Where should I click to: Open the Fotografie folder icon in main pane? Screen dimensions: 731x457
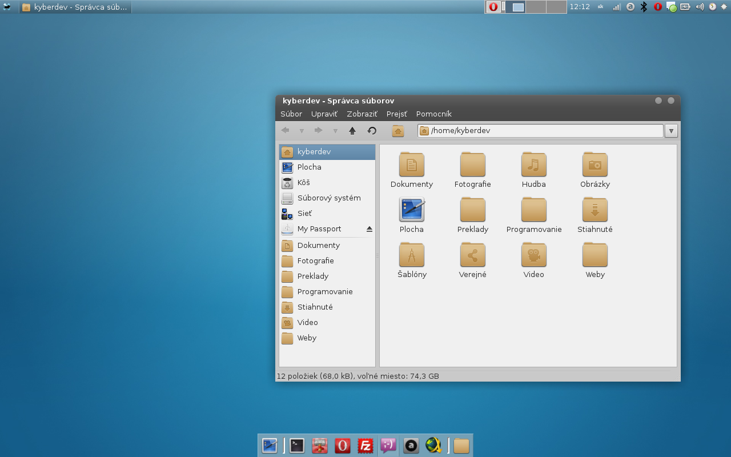point(473,170)
